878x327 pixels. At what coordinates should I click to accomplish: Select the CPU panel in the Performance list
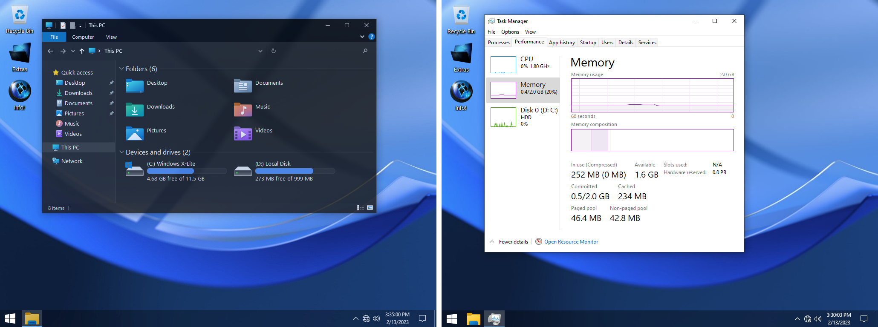(x=523, y=64)
